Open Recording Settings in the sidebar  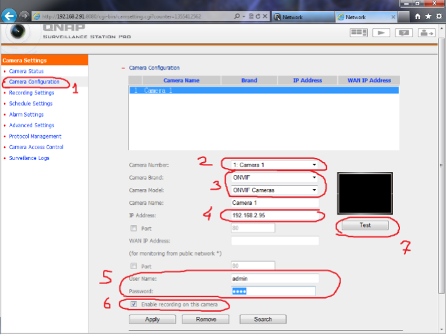pyautogui.click(x=31, y=93)
